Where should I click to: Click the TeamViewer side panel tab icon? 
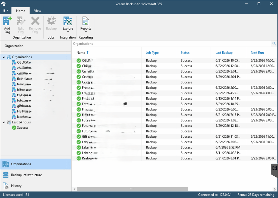pyautogui.click(x=274, y=168)
